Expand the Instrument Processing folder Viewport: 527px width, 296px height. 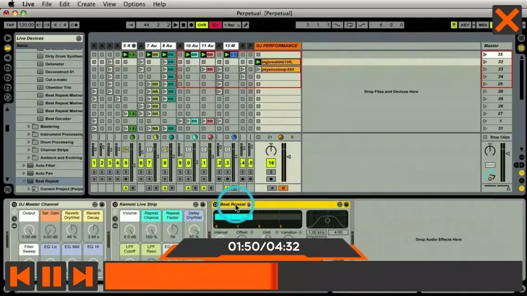coord(29,134)
